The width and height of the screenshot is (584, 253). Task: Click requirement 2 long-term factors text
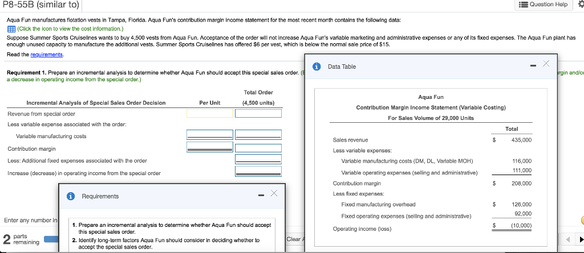point(169,243)
